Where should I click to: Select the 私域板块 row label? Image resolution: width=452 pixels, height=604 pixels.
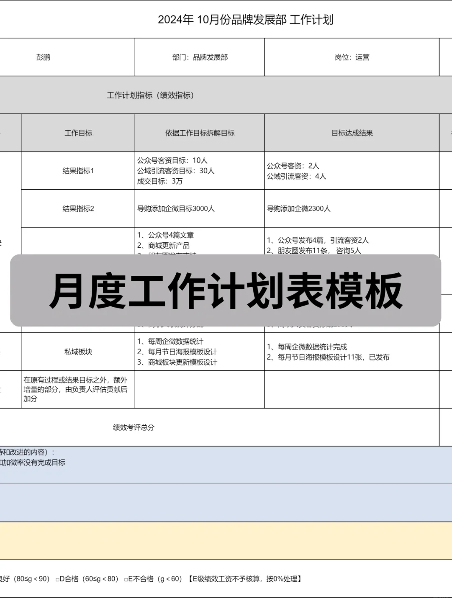pos(78,351)
